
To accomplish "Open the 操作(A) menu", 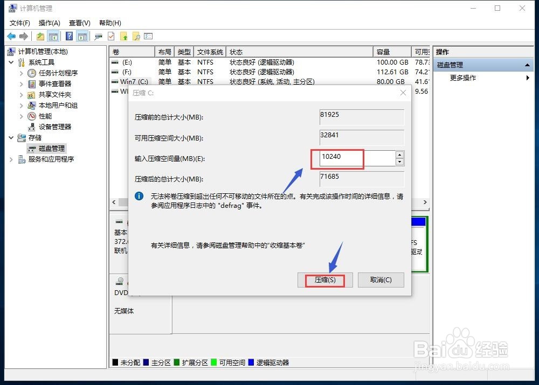I will coord(49,23).
